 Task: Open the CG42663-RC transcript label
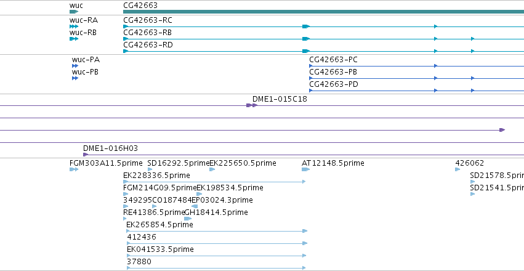[148, 20]
